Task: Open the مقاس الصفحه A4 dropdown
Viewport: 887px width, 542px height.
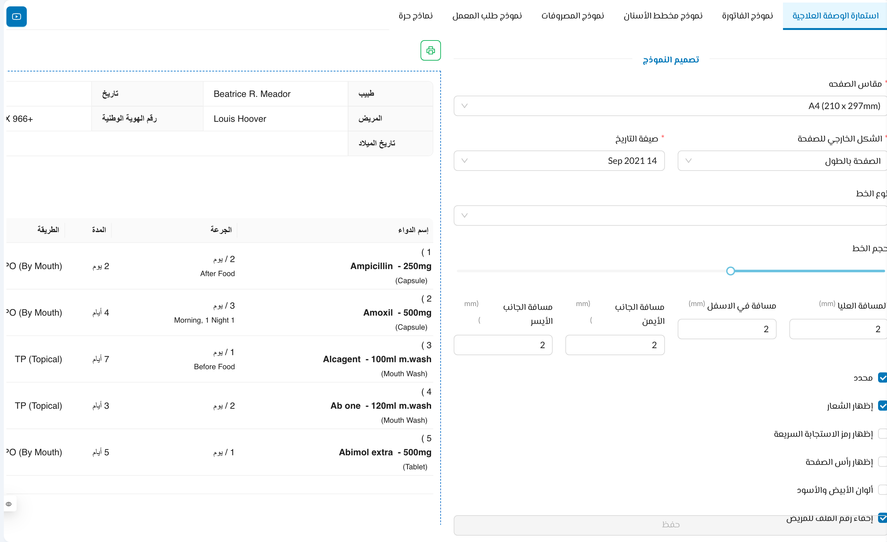Action: click(670, 106)
